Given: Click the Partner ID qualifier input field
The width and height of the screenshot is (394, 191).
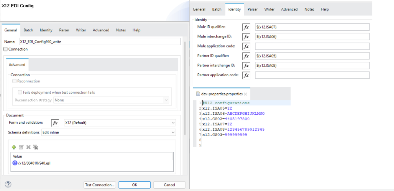Looking at the screenshot, I should pyautogui.click(x=313, y=56).
